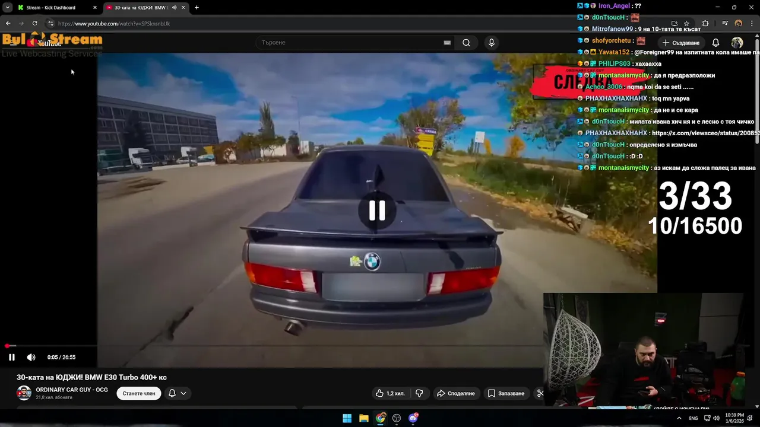Open the YouTube account avatar menu
The height and width of the screenshot is (427, 760).
click(x=737, y=43)
